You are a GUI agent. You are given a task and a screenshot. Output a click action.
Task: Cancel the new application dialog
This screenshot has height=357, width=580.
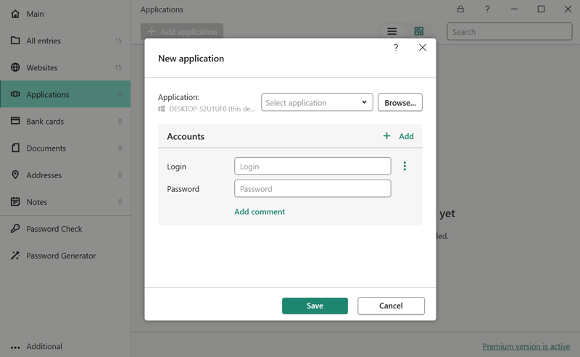pos(391,306)
